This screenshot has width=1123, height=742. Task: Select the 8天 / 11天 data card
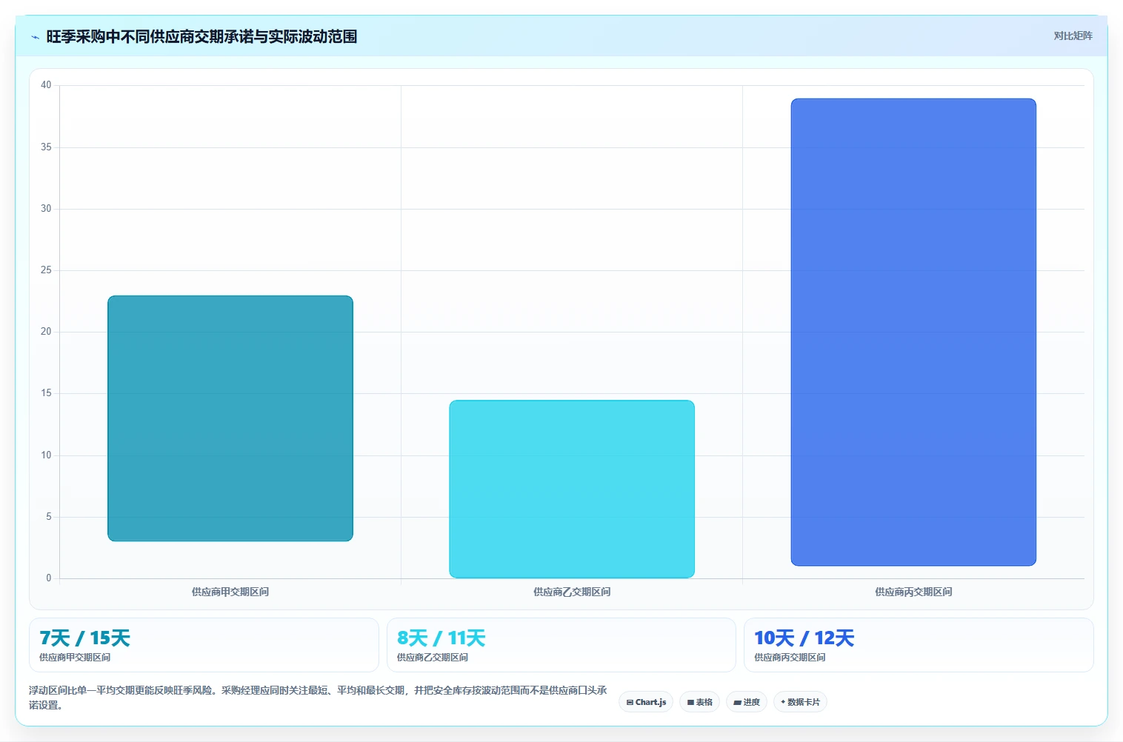tap(561, 645)
